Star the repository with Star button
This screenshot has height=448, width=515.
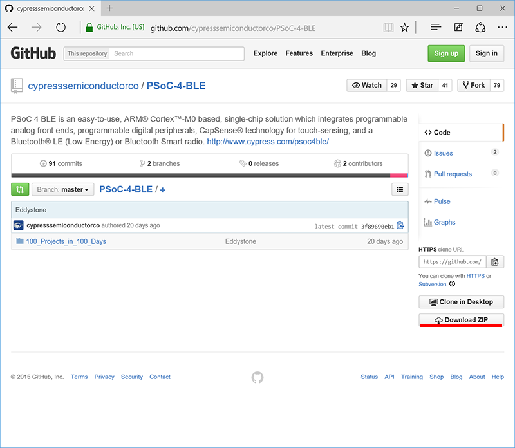pyautogui.click(x=422, y=86)
